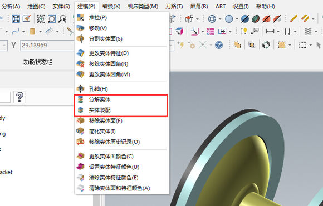323x206 pixels.
Task: Click the note callout annotation icon
Action: tap(255, 32)
